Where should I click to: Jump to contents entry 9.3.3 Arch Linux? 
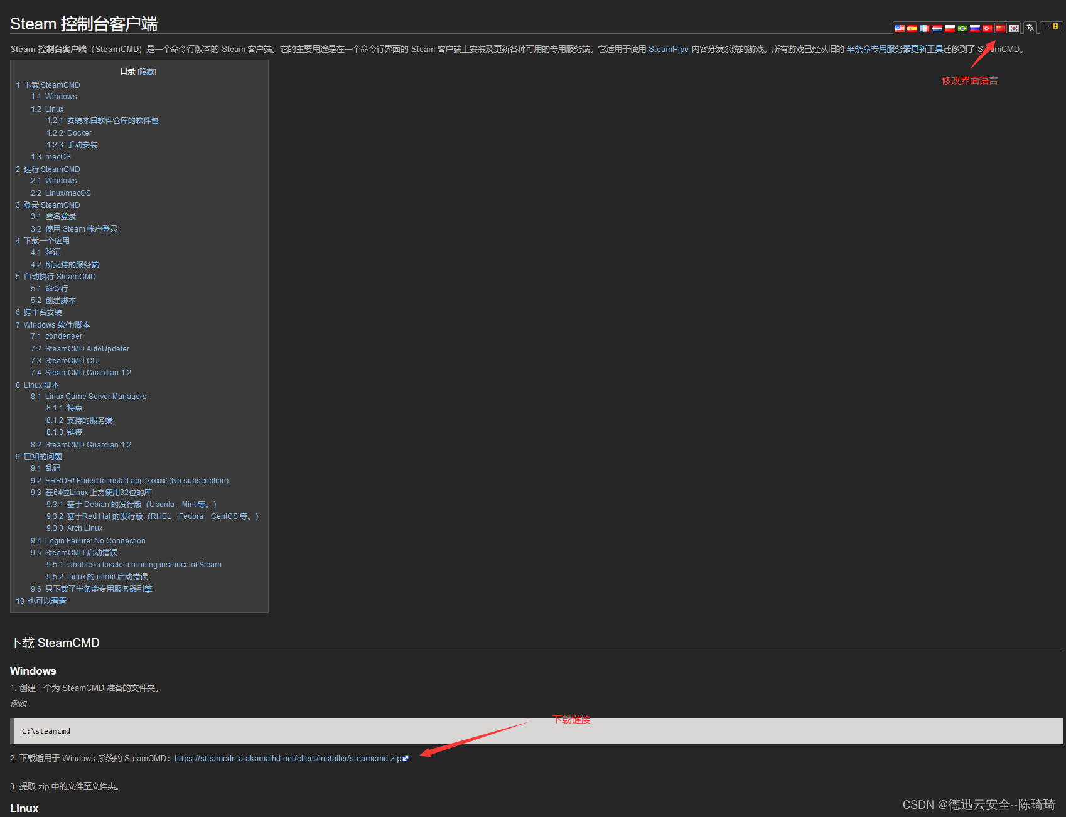point(75,528)
